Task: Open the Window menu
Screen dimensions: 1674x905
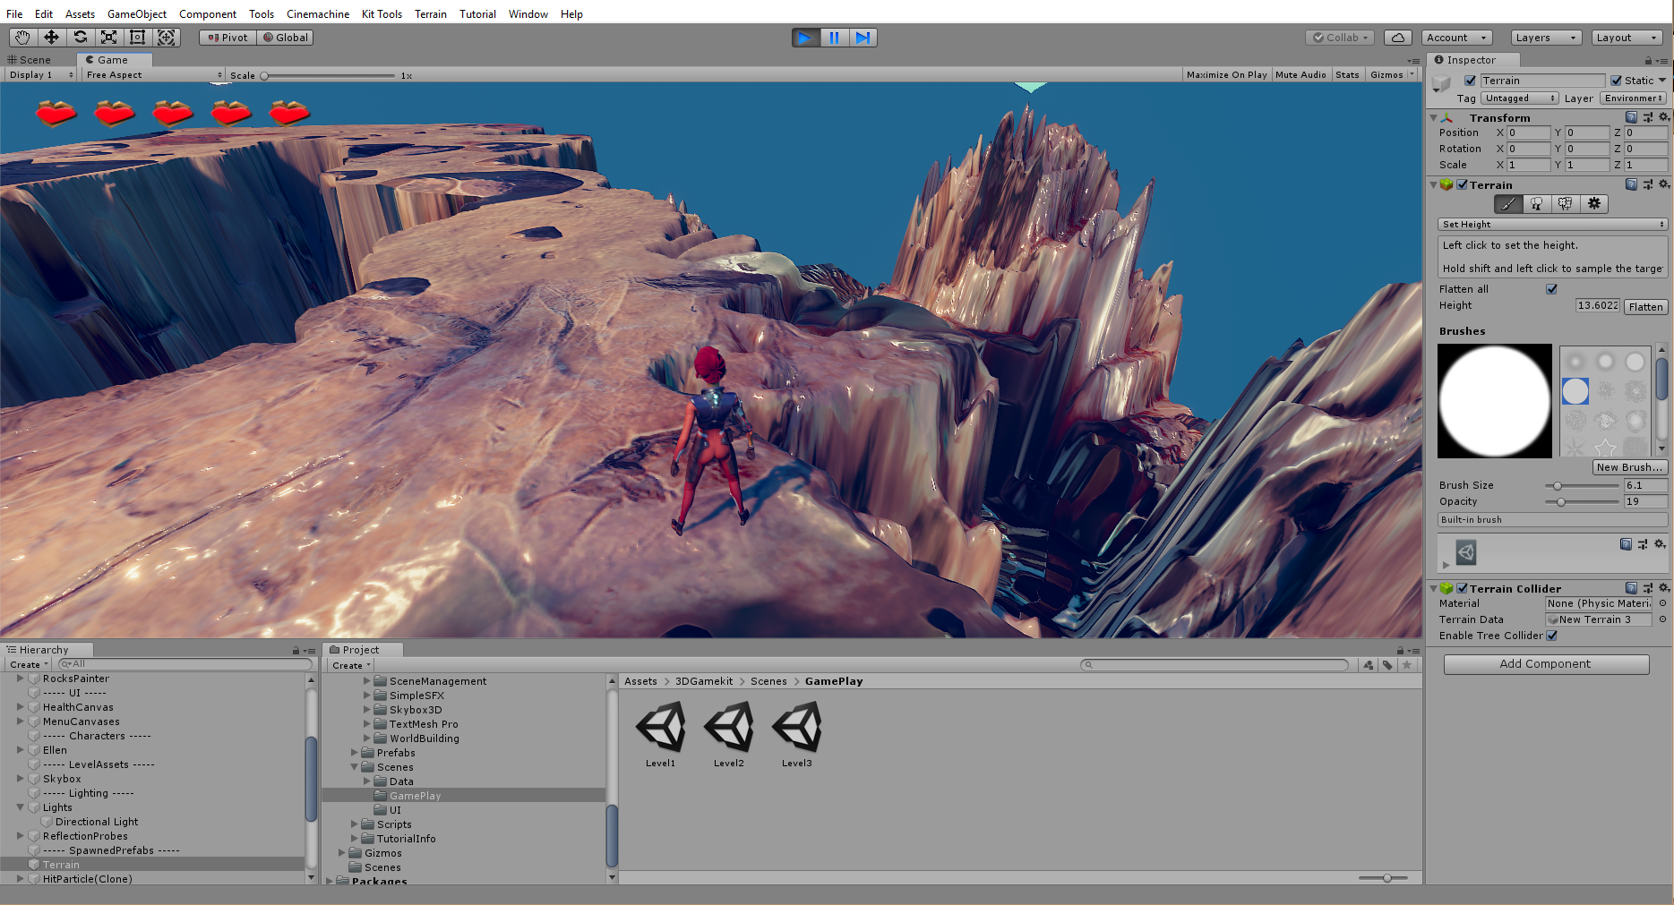Action: tap(528, 14)
